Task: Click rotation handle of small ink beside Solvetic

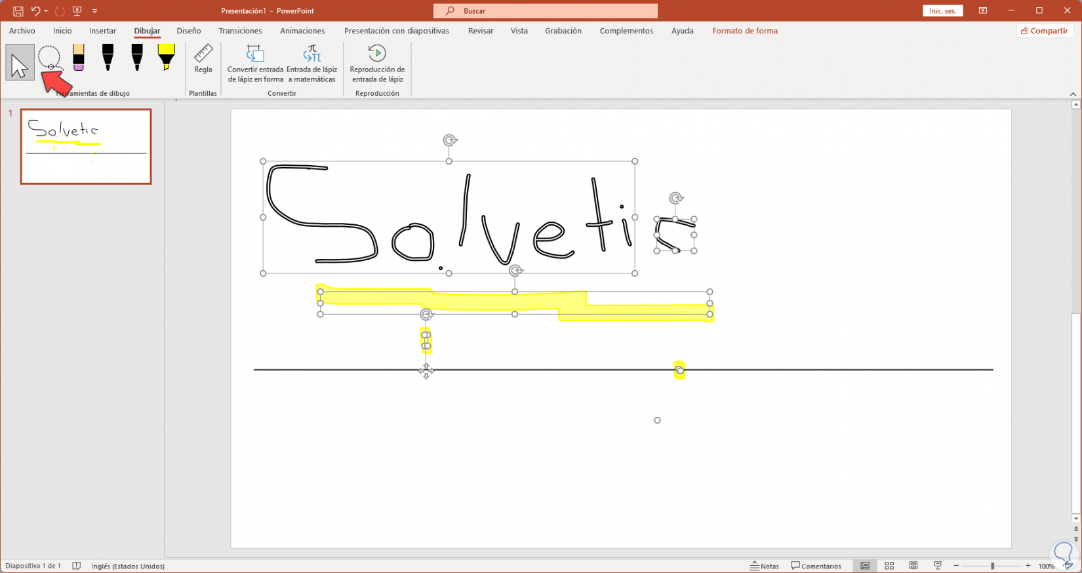Action: click(x=676, y=198)
